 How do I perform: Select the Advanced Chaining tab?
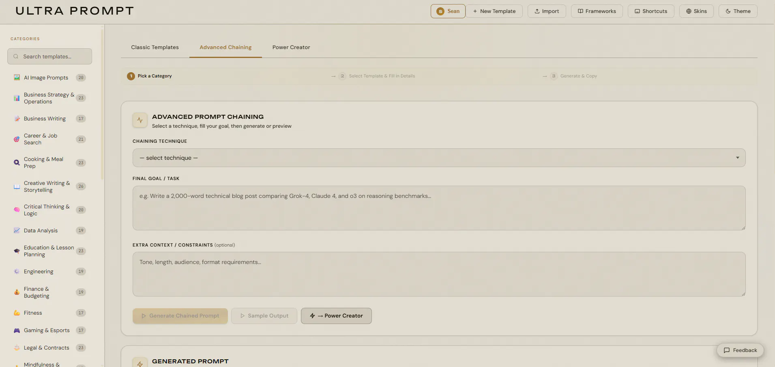click(225, 47)
